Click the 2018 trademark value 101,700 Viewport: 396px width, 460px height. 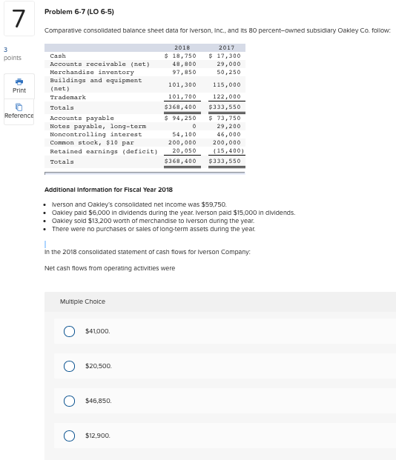pyautogui.click(x=182, y=96)
